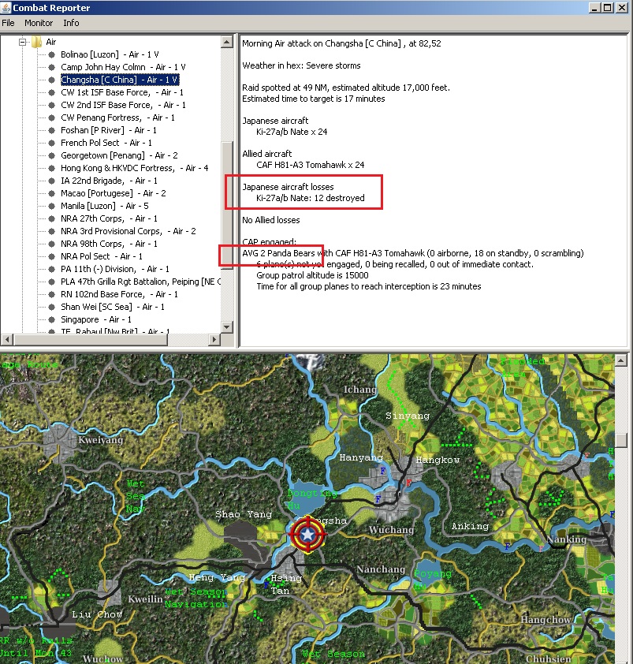Image resolution: width=633 pixels, height=664 pixels.
Task: Select Singapore Air - 1 report
Action: point(96,319)
